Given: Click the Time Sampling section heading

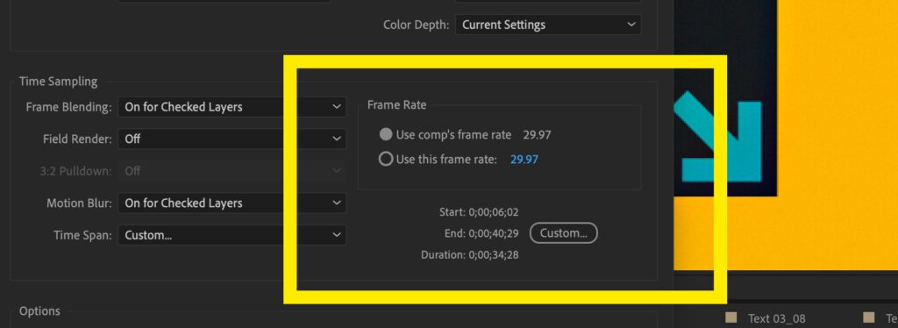Looking at the screenshot, I should [x=59, y=82].
